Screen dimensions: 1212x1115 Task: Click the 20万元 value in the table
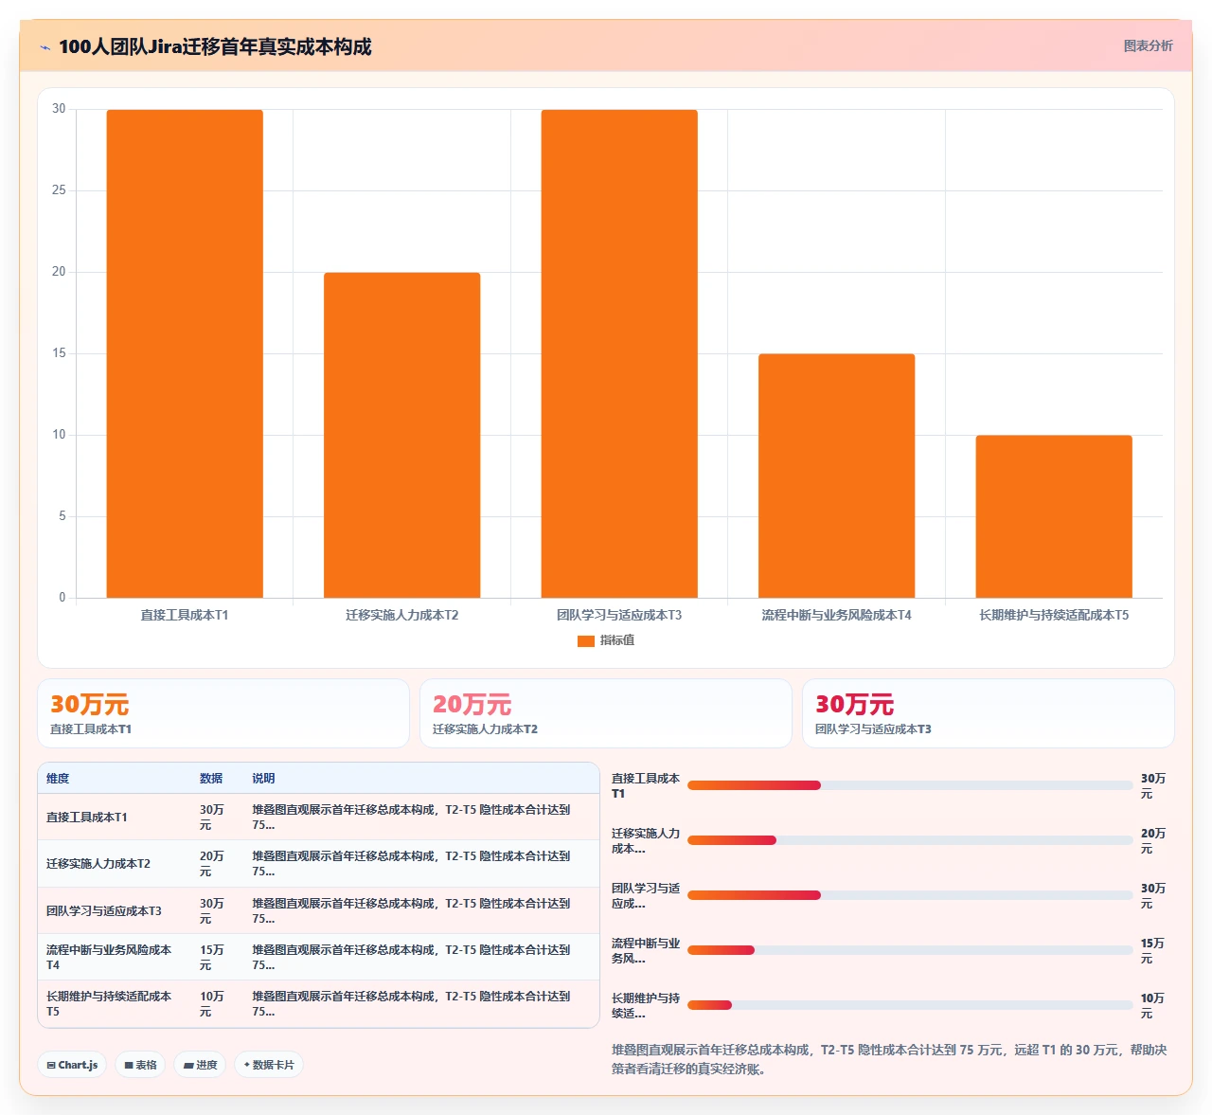(x=212, y=864)
